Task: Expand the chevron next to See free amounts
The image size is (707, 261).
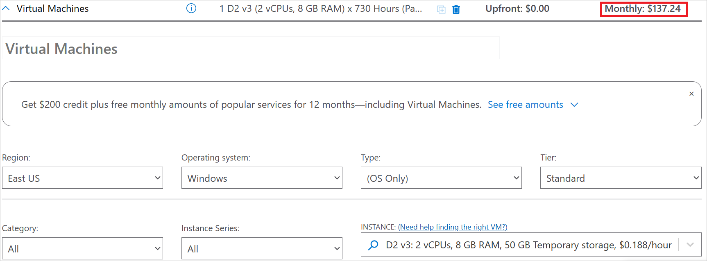Action: click(x=574, y=105)
